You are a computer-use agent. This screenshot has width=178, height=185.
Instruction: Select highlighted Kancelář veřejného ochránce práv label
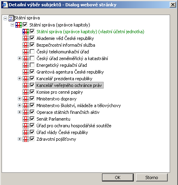point(69,85)
